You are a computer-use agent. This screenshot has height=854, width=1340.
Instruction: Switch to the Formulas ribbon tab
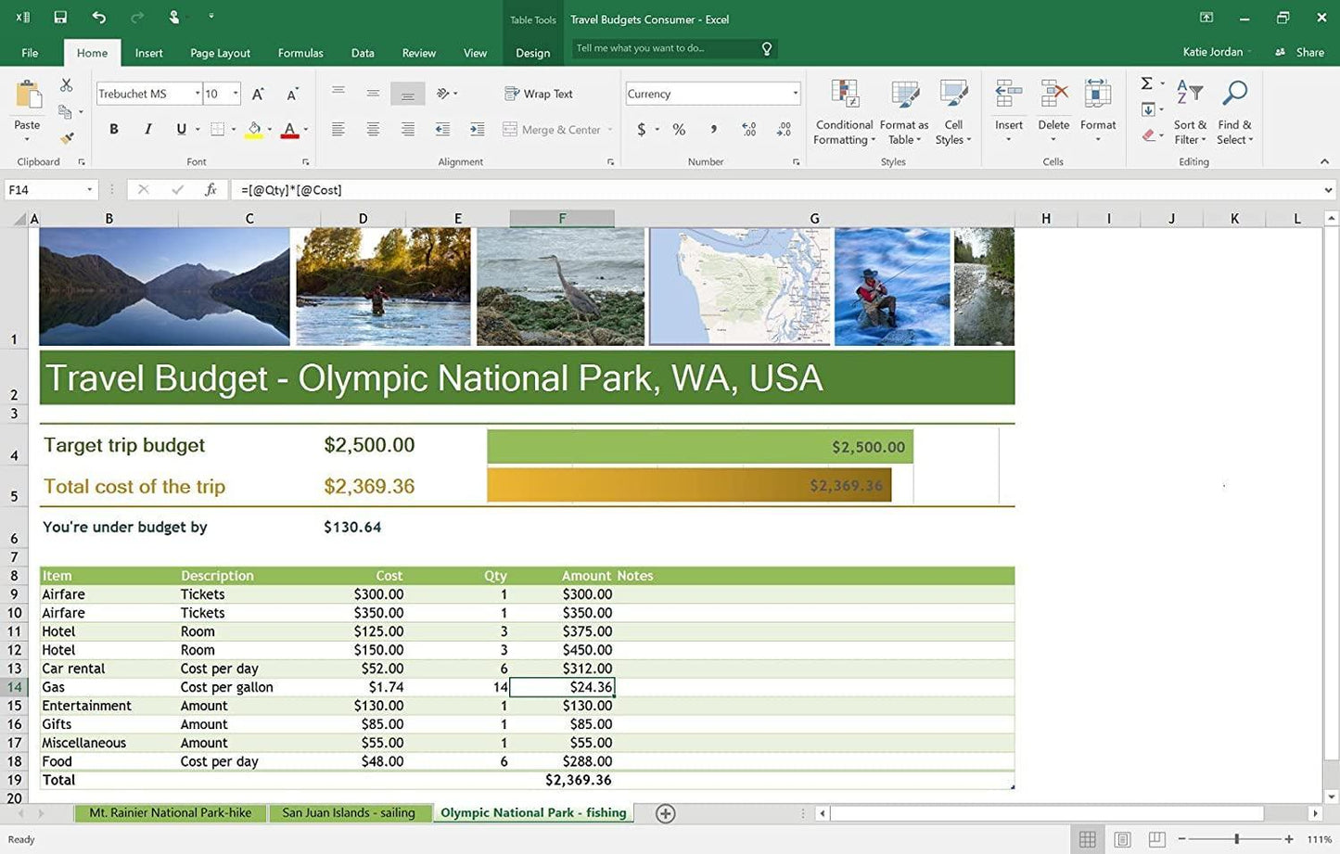(300, 53)
